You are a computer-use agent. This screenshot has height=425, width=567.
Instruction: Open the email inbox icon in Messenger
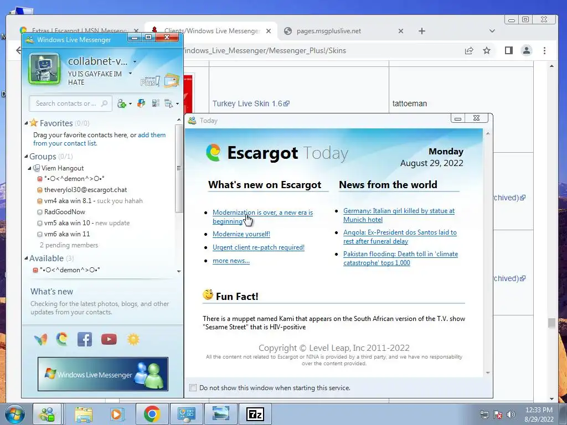click(x=172, y=81)
